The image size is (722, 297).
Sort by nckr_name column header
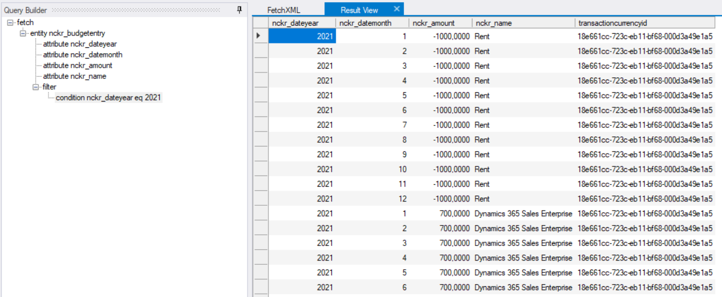pyautogui.click(x=523, y=23)
